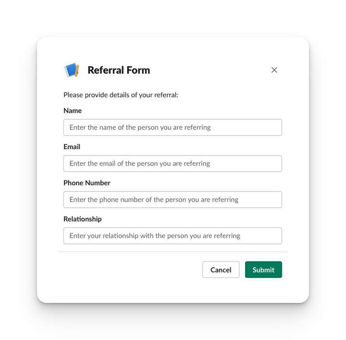Click the divider line above the buttons
Image resolution: width=346 pixels, height=340 pixels.
point(173,252)
